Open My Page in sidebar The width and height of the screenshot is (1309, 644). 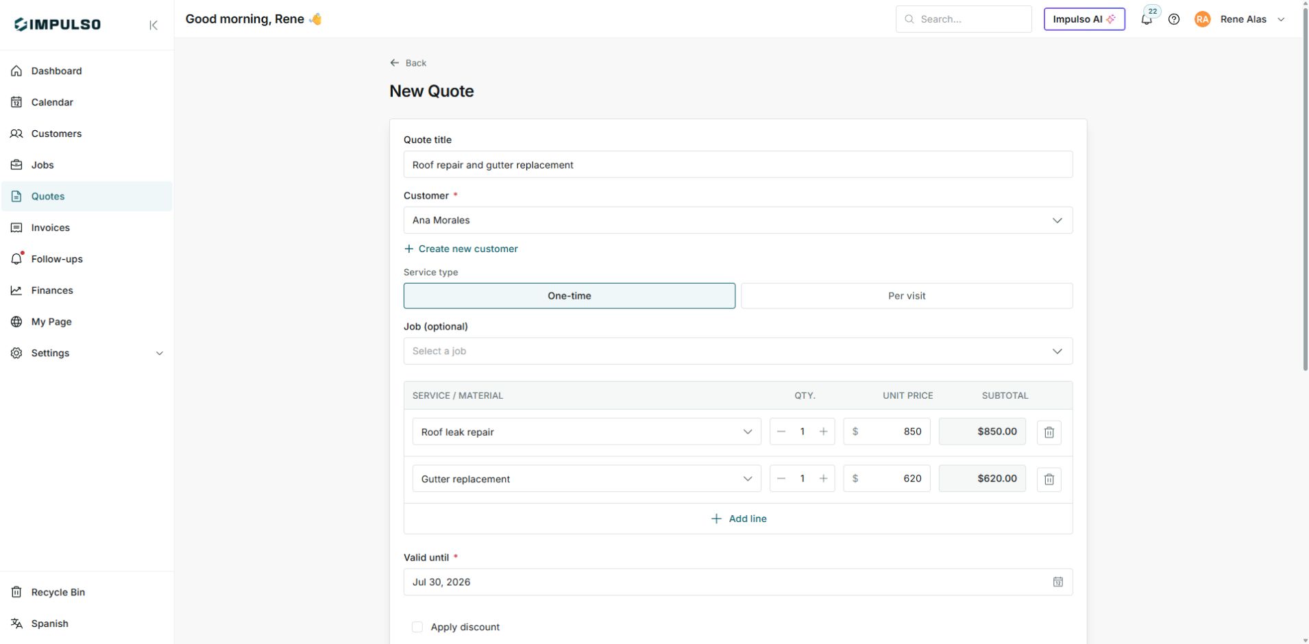tap(86, 322)
